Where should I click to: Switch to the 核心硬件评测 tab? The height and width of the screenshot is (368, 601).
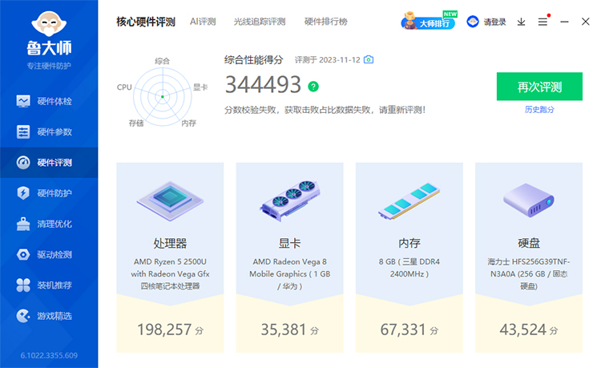[146, 22]
